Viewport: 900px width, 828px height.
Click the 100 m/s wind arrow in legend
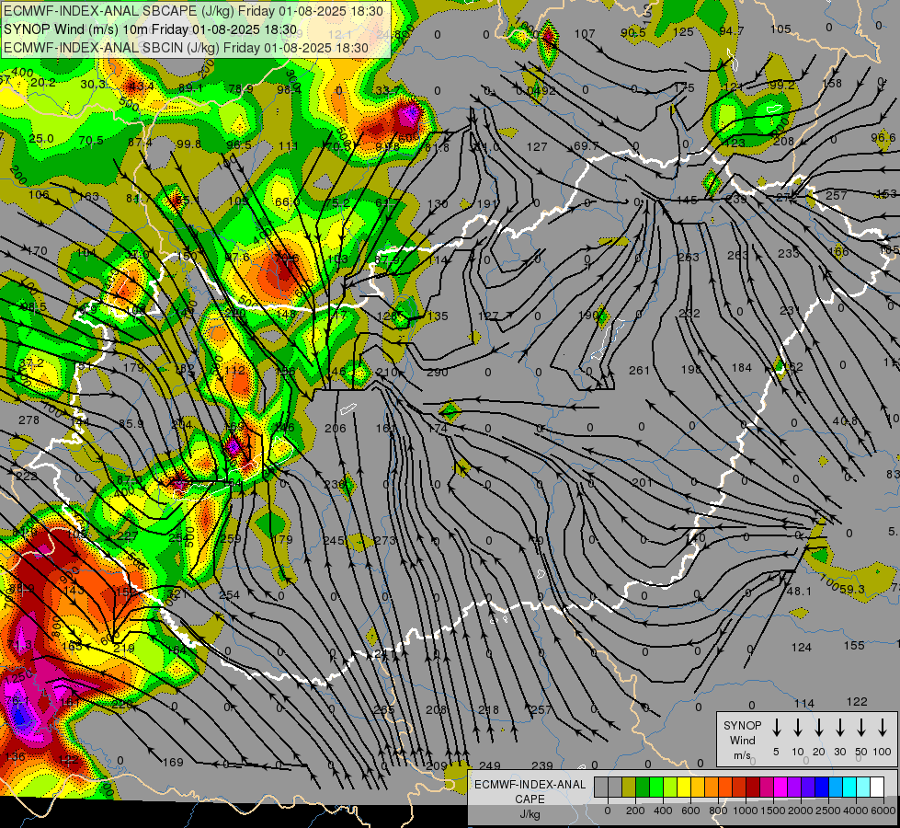point(883,728)
